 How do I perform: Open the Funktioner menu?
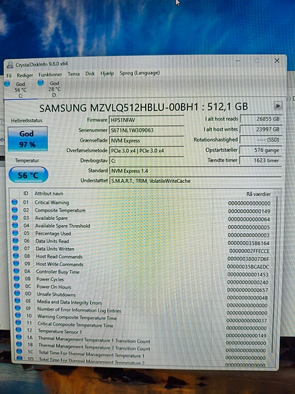coord(50,75)
